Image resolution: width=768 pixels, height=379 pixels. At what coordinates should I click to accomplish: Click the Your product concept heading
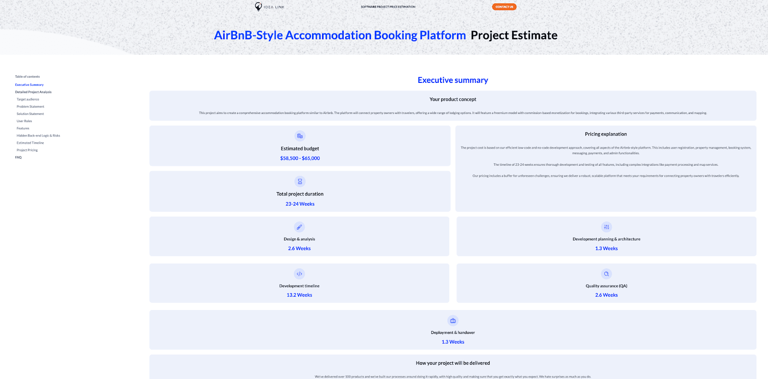(x=453, y=100)
